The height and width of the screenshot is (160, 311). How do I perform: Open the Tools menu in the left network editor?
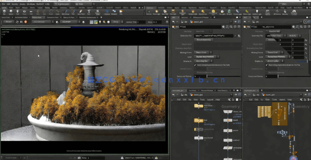coord(202,100)
